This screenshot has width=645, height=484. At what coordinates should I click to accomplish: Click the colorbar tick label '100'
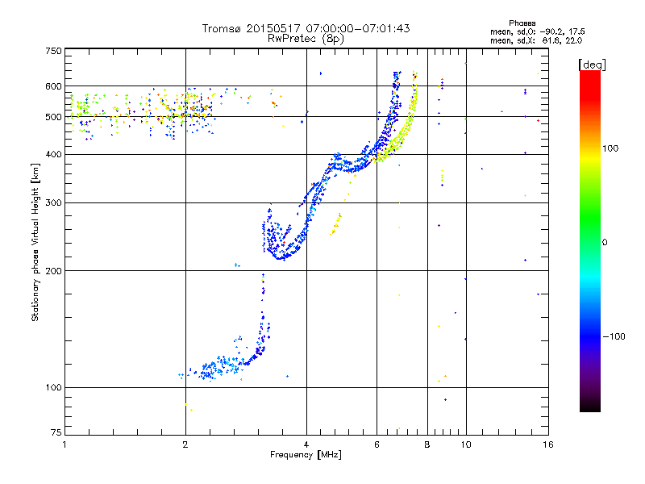point(610,148)
